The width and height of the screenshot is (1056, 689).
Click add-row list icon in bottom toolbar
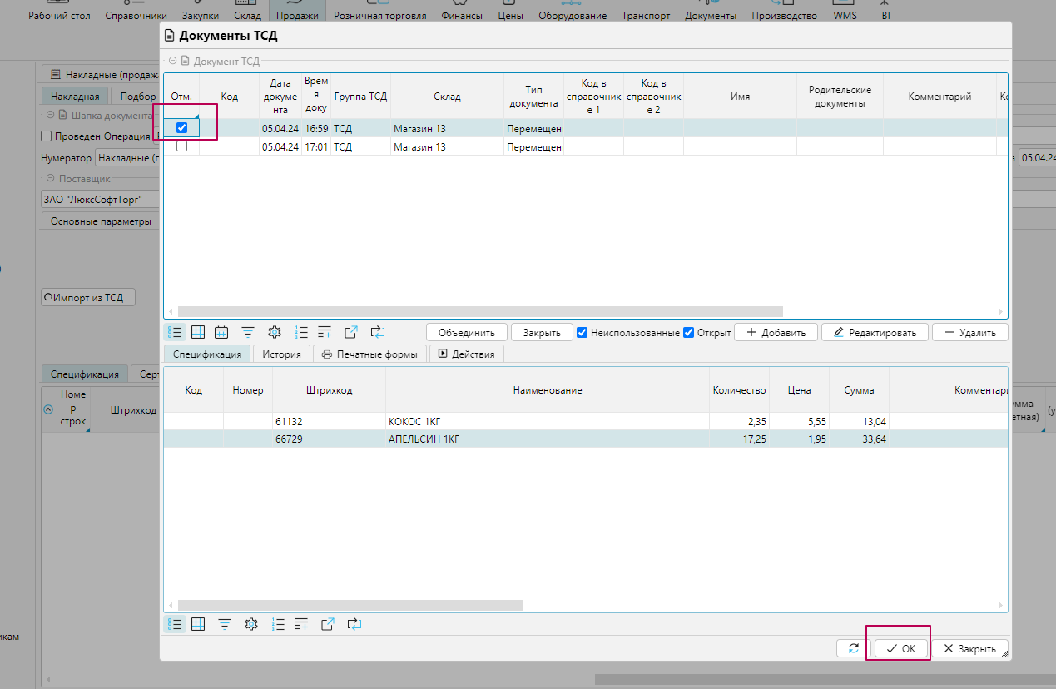click(x=301, y=624)
